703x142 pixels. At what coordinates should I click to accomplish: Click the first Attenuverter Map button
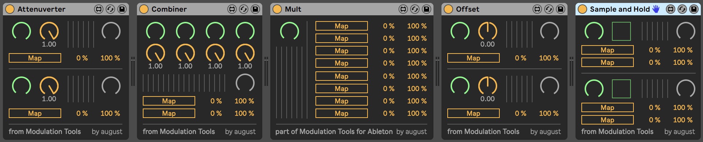[35, 58]
